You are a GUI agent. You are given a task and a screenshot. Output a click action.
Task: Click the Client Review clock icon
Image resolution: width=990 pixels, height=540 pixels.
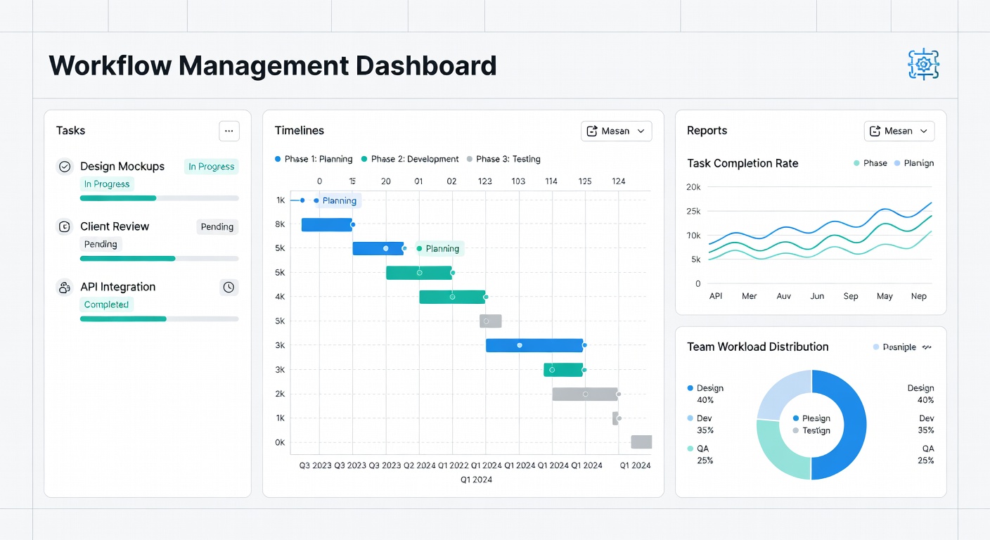tap(65, 226)
